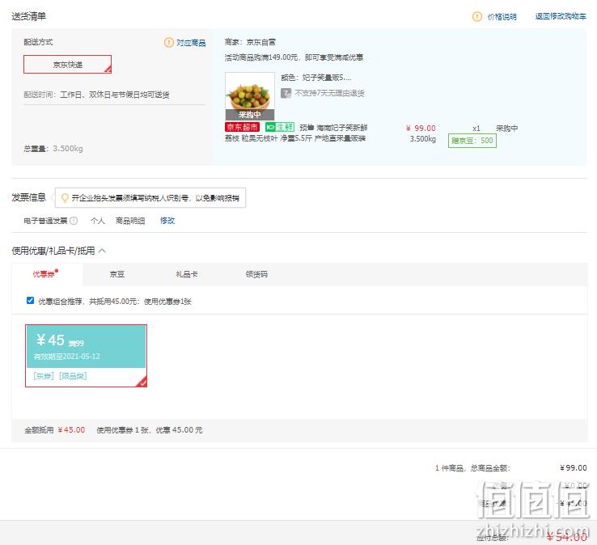The image size is (597, 545).
Task: Click the 赠京豆: 500 badge
Action: [x=472, y=141]
